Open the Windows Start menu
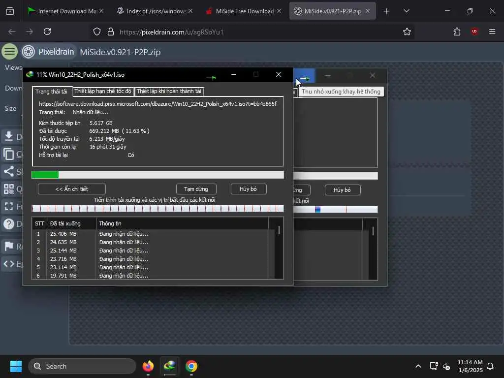The height and width of the screenshot is (378, 504). (x=16, y=366)
